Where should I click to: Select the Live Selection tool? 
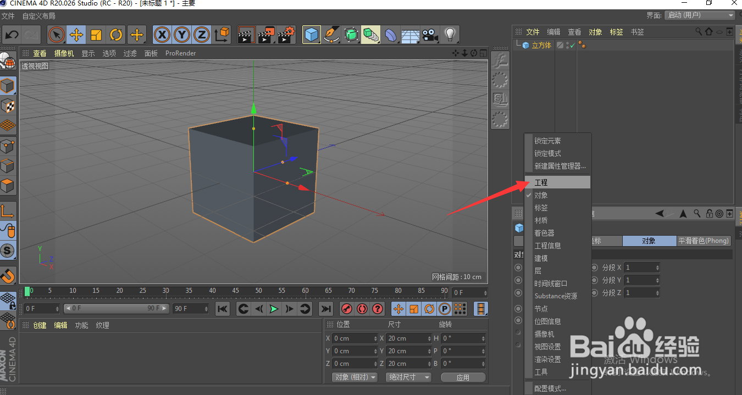point(57,35)
